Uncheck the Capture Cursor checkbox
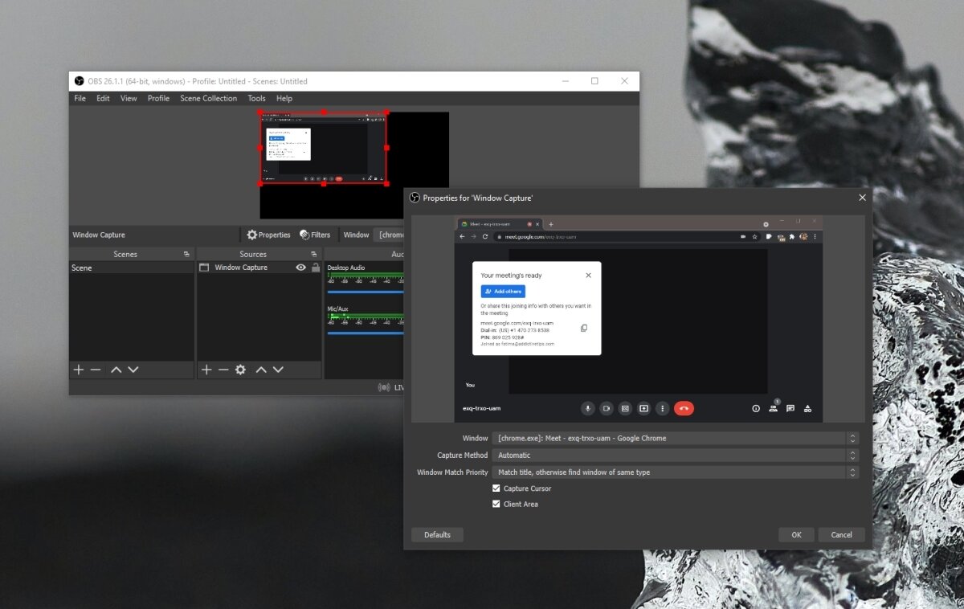 tap(496, 488)
